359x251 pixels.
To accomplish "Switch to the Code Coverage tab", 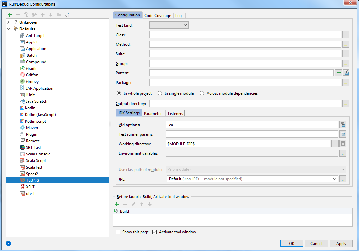I will pyautogui.click(x=157, y=15).
